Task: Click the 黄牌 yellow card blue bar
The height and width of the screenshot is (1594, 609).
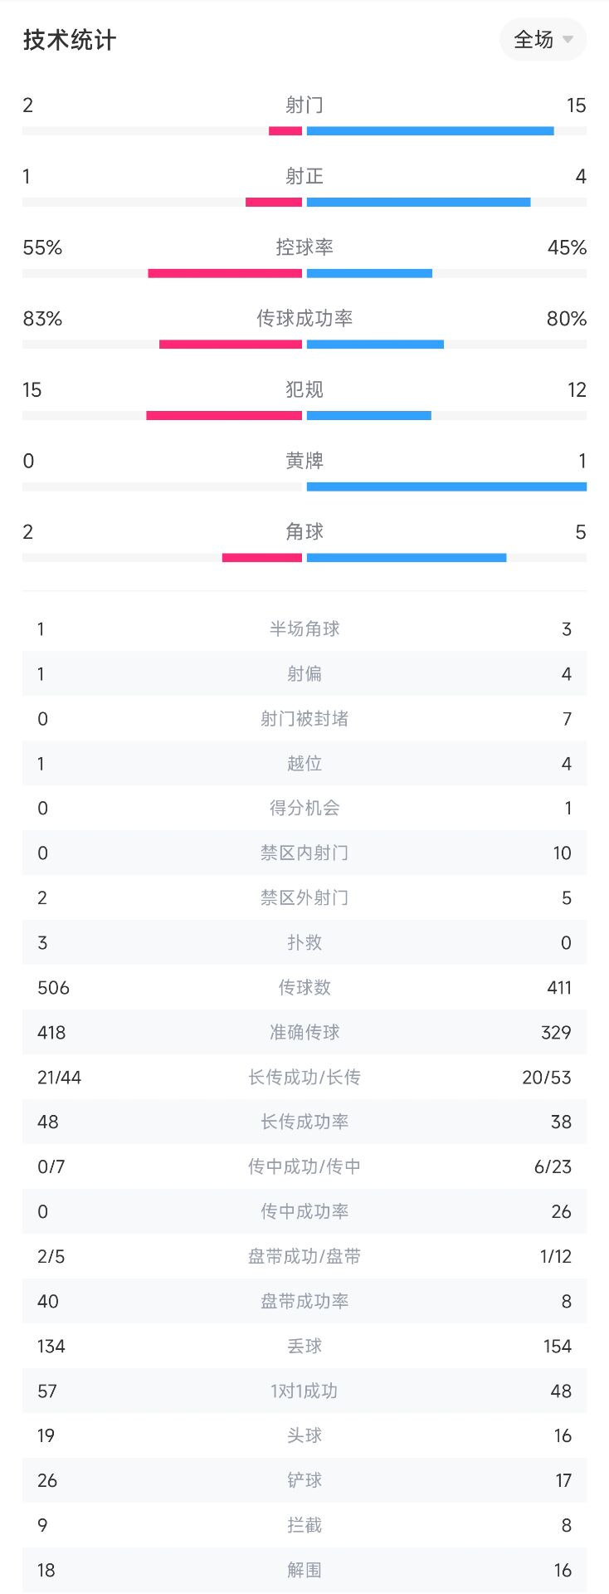Action: pos(446,487)
